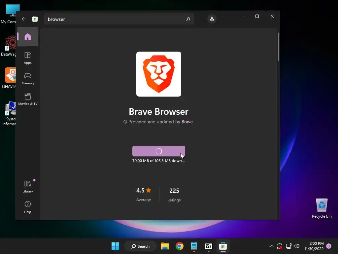Click the Microsoft Store taskbar icon
This screenshot has width=338, height=254.
[x=223, y=246]
